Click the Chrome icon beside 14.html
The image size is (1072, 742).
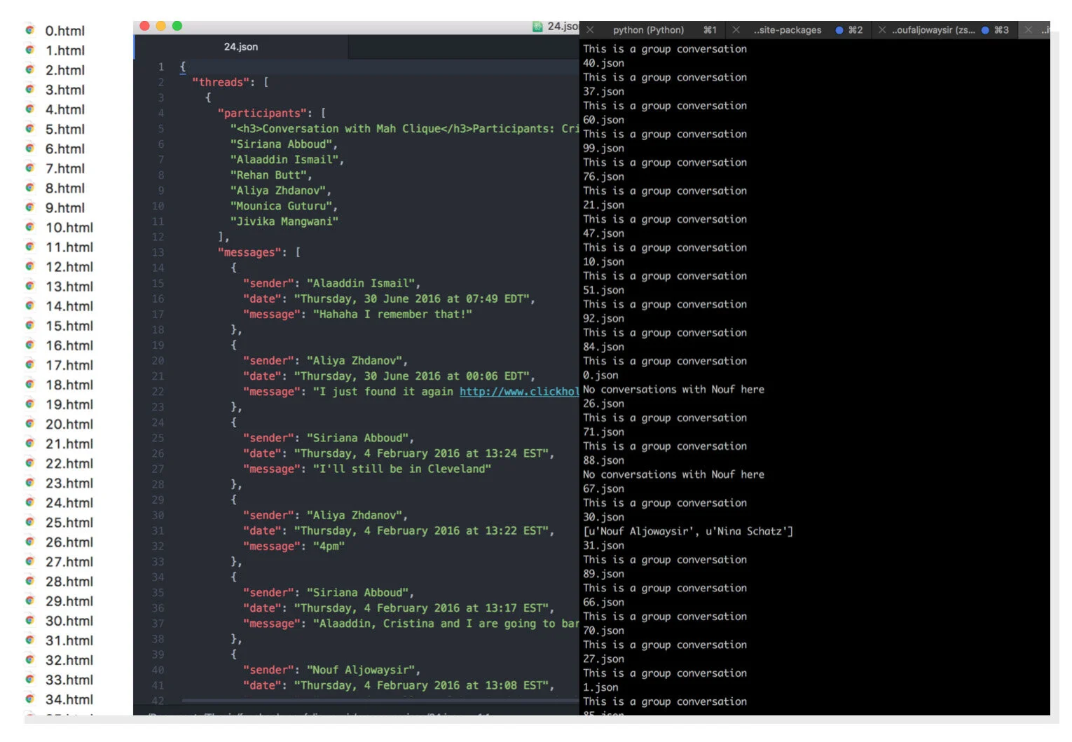[x=30, y=305]
